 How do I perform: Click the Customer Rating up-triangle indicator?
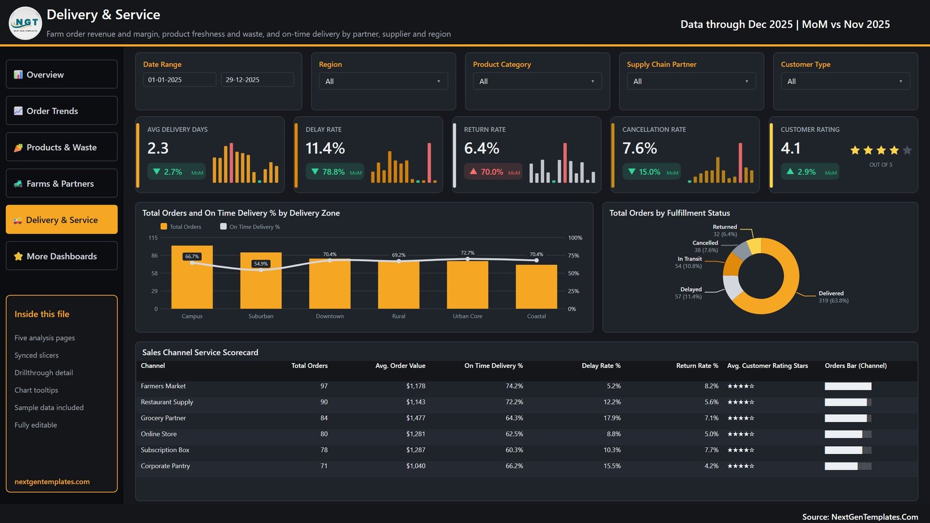pos(790,171)
